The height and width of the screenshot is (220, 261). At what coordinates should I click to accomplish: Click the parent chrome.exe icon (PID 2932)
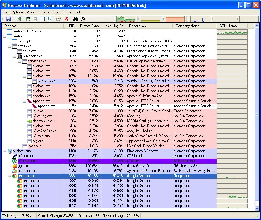(15, 176)
